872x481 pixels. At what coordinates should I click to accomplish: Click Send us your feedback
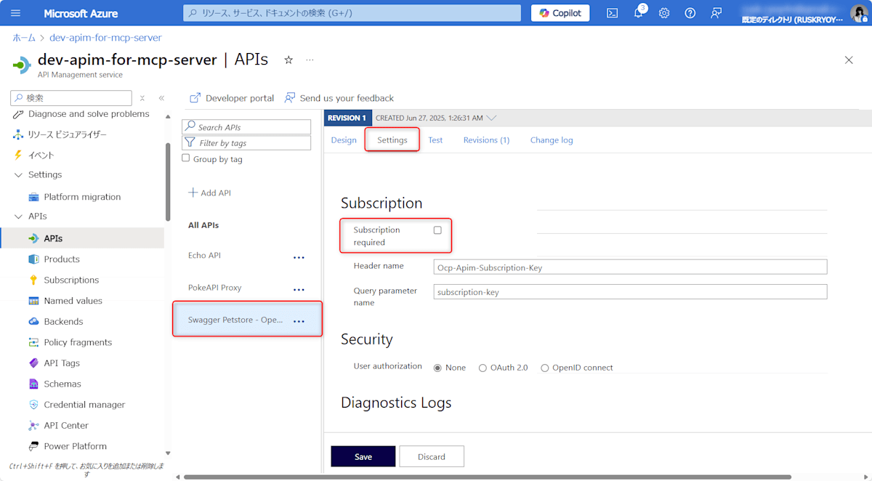click(x=339, y=98)
